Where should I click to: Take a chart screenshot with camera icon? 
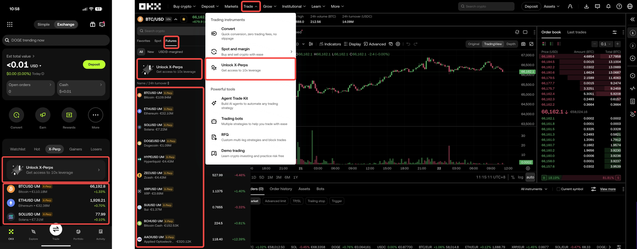click(x=523, y=44)
